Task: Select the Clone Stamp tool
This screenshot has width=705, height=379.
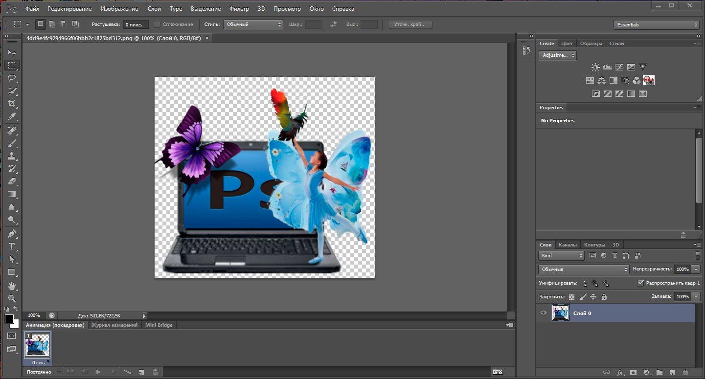Action: (12, 156)
